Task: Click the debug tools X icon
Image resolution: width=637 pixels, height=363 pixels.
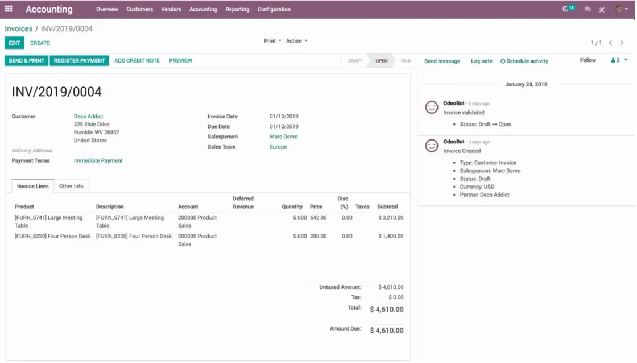Action: point(602,9)
